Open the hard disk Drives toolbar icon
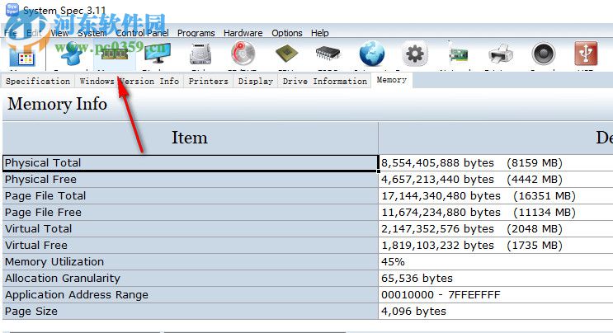The width and height of the screenshot is (613, 333). (x=200, y=54)
